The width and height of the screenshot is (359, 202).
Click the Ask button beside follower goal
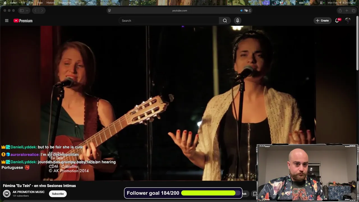[x=244, y=194]
